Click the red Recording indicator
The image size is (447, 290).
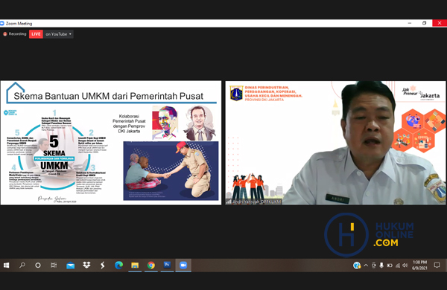pos(15,34)
